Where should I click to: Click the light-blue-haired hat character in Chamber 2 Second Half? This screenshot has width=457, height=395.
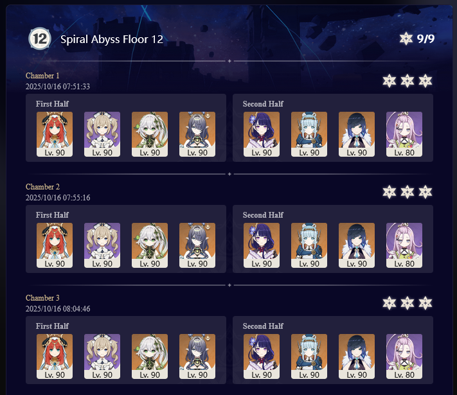point(309,245)
